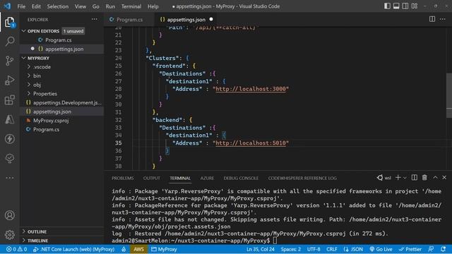The width and height of the screenshot is (452, 254).
Task: Collapse the MYPROXY folder section
Action: tap(24, 58)
